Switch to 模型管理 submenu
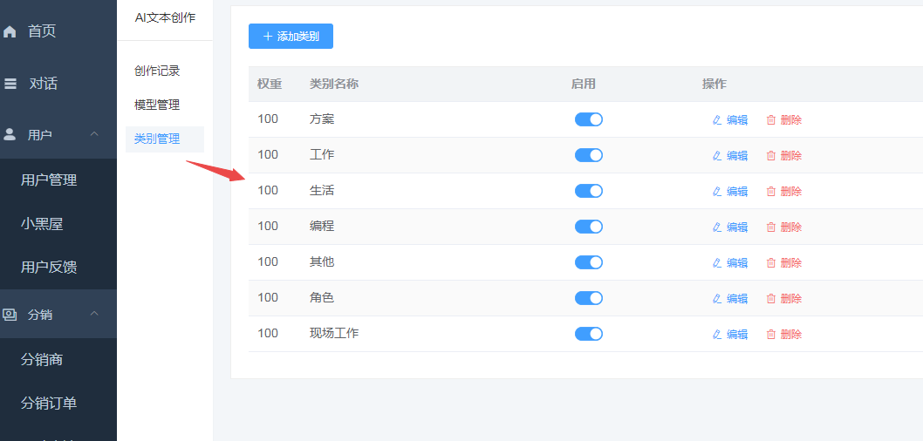This screenshot has width=923, height=441. point(157,105)
